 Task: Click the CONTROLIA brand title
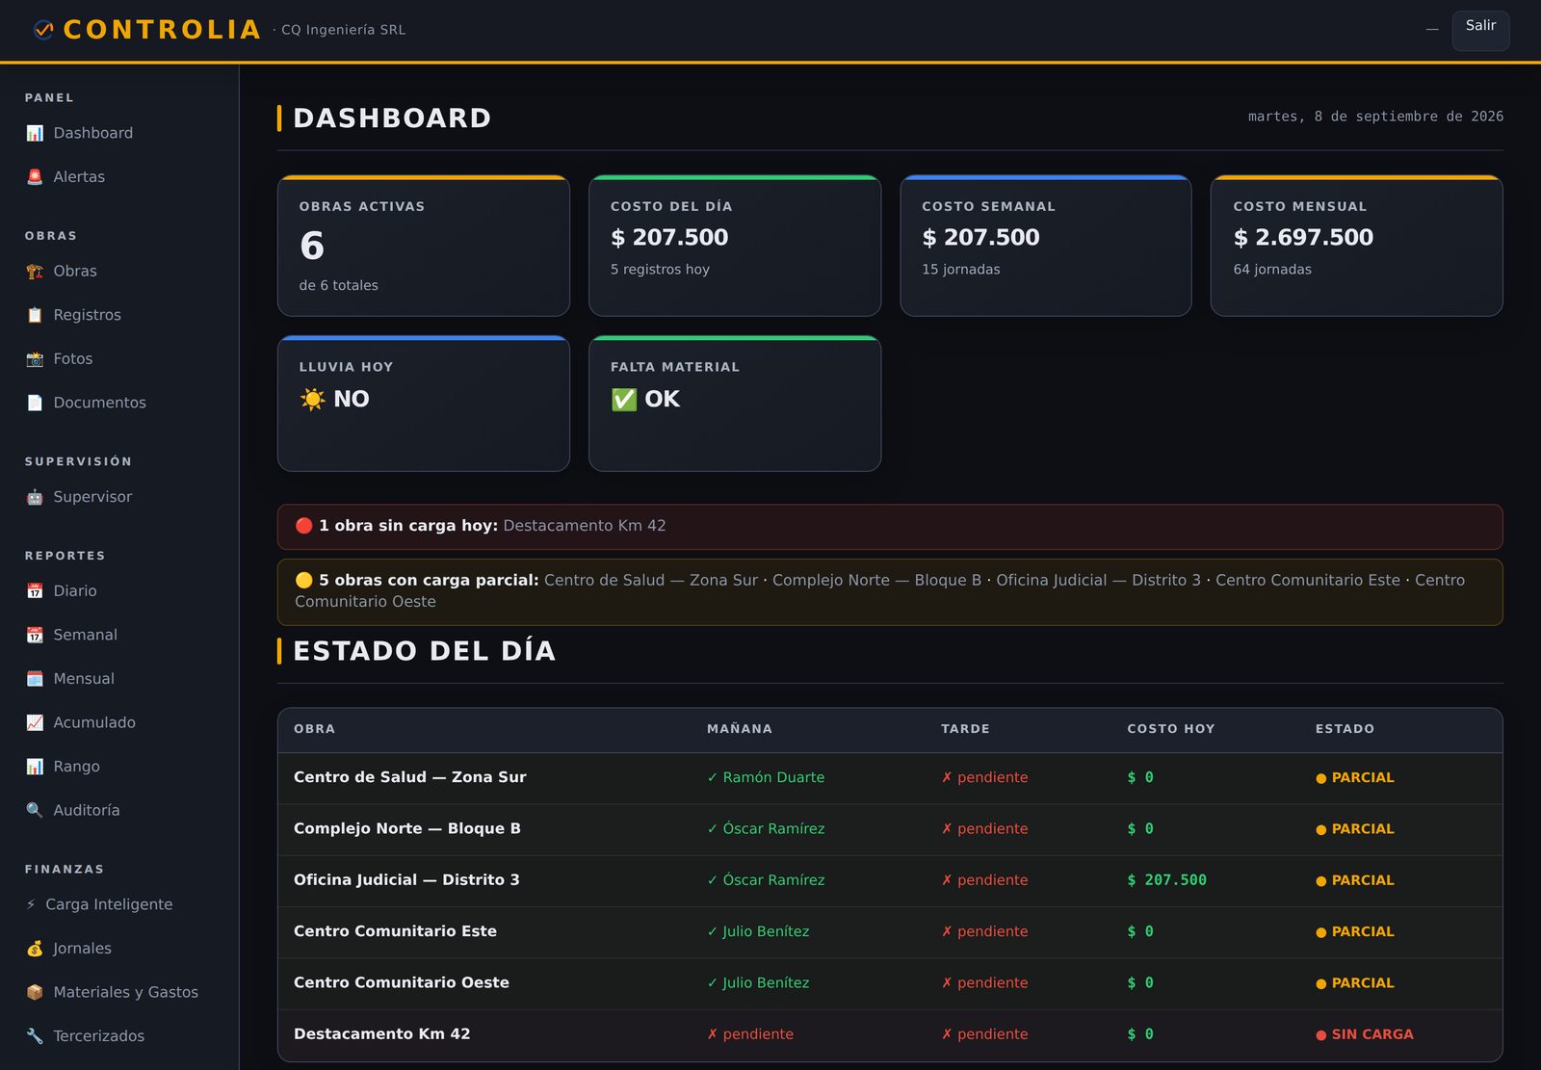162,30
